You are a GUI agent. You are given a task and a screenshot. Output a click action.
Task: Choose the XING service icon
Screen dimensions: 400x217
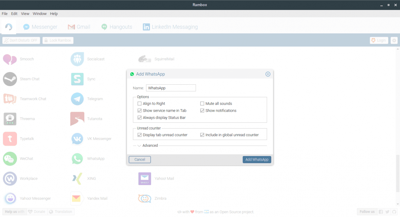point(77,179)
